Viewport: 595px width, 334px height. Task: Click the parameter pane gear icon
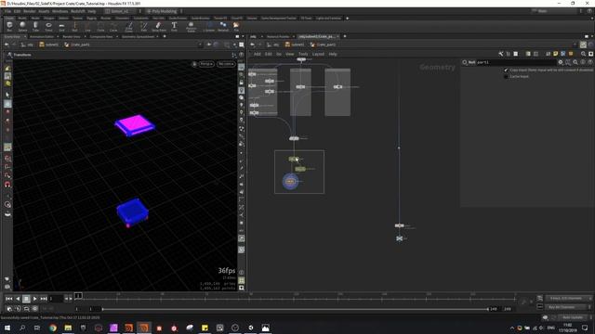[561, 62]
